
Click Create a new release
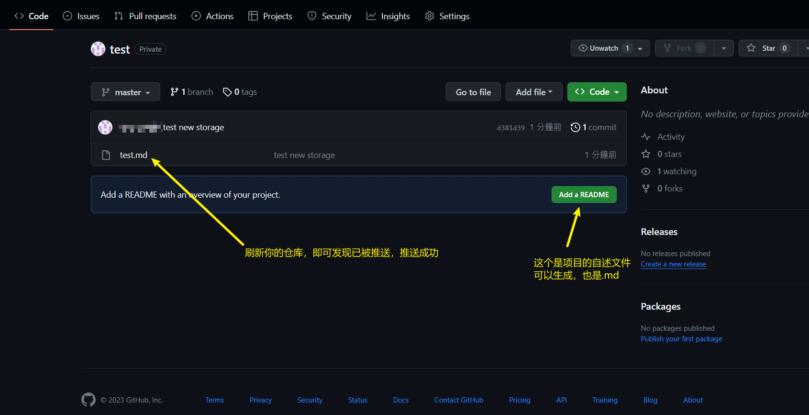click(x=673, y=264)
